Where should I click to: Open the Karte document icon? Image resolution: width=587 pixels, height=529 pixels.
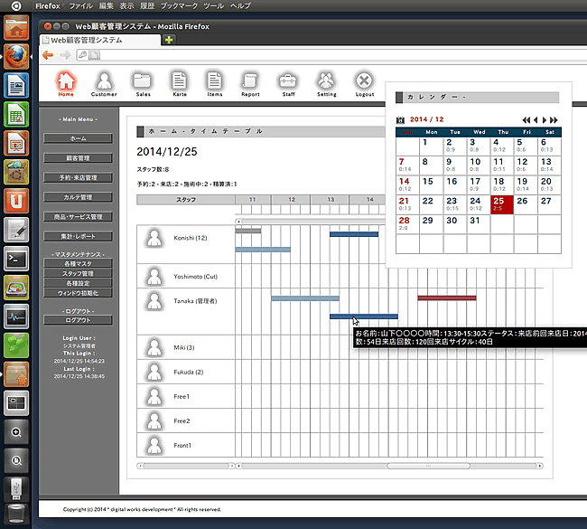click(x=180, y=81)
